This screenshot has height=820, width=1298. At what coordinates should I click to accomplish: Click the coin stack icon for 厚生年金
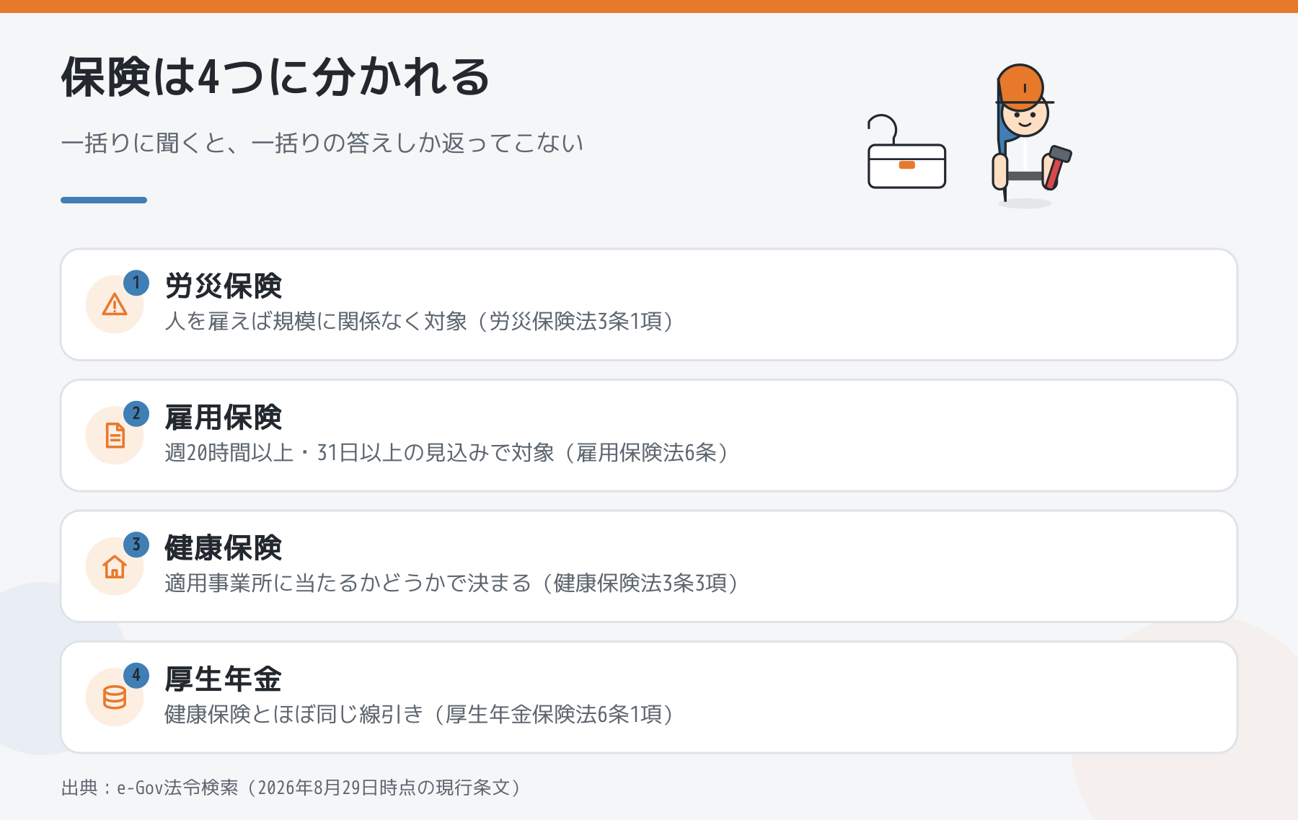[x=115, y=697]
